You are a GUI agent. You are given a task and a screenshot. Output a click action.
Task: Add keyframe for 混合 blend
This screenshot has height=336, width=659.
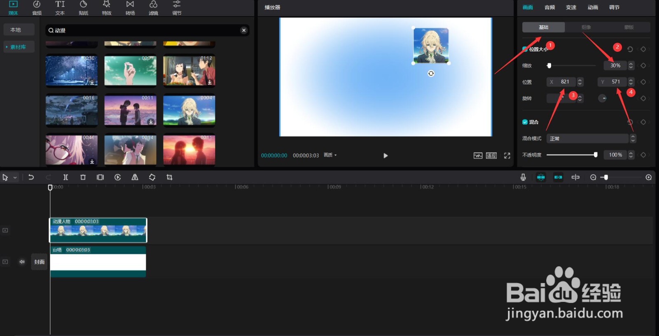click(643, 122)
